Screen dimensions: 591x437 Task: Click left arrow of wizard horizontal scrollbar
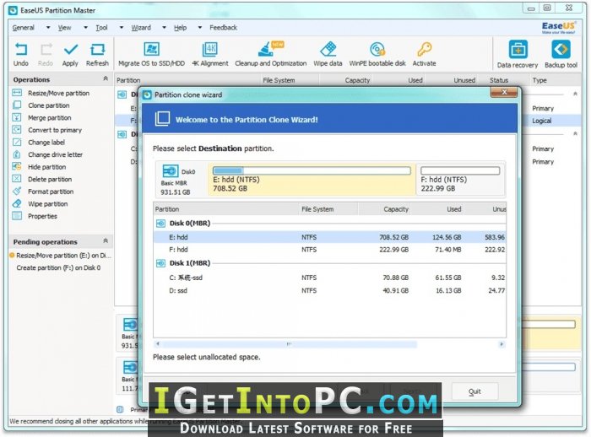coord(158,344)
